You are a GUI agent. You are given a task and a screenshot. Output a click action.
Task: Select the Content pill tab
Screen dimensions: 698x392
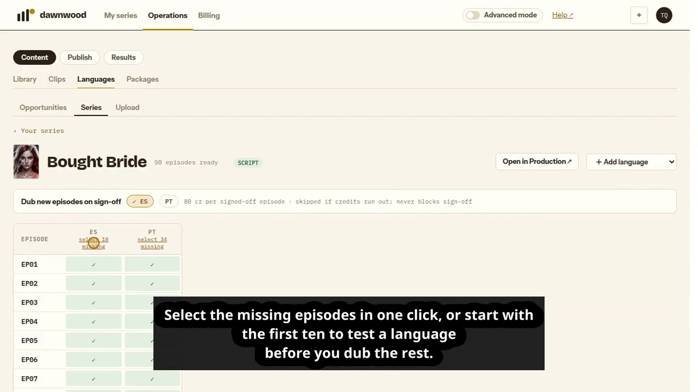click(x=34, y=57)
